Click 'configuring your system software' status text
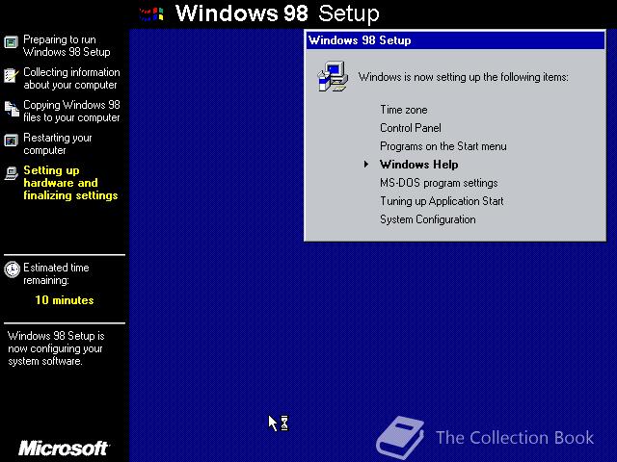 pyautogui.click(x=56, y=348)
